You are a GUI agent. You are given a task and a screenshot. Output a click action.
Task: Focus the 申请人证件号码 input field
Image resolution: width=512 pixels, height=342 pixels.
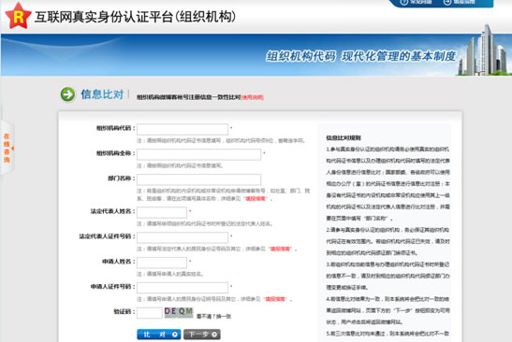(183, 288)
